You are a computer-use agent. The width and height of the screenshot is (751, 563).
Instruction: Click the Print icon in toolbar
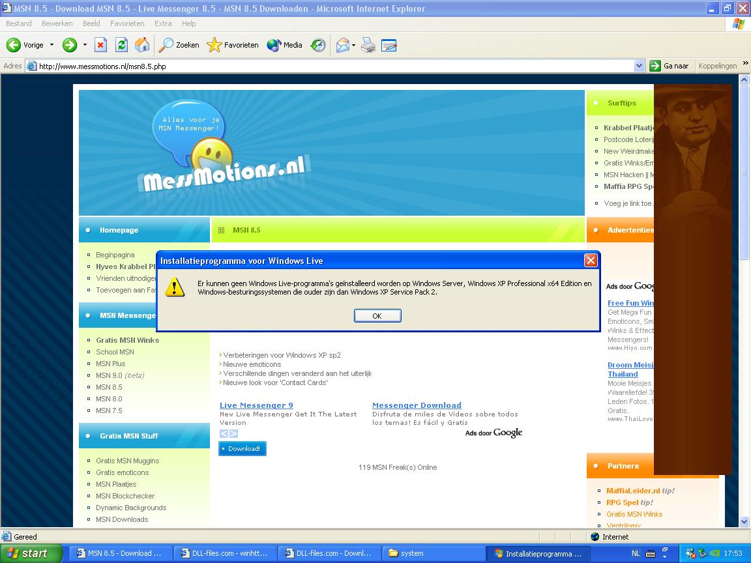click(368, 45)
